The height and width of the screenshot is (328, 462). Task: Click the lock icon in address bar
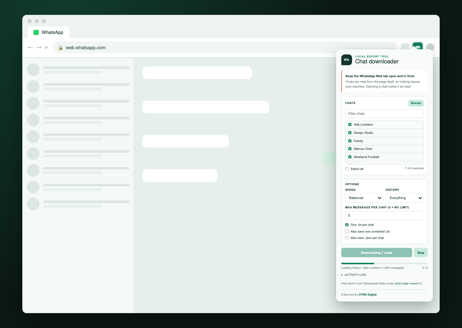(x=60, y=48)
